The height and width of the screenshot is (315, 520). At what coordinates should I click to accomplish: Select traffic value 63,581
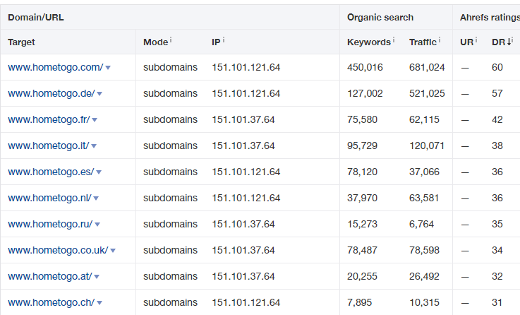tap(424, 198)
